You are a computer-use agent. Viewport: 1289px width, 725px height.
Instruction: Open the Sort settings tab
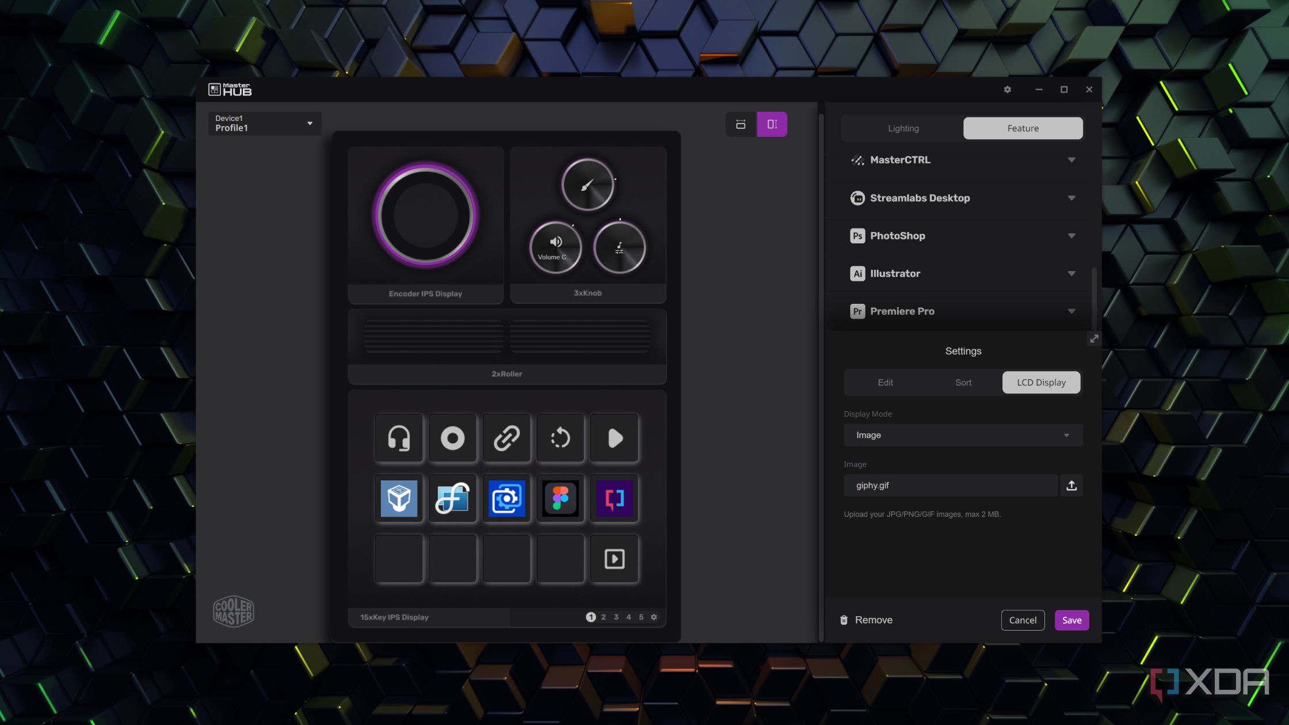coord(963,383)
